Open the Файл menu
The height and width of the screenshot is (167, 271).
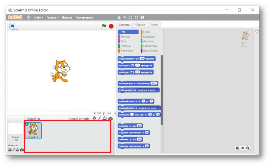pos(38,18)
